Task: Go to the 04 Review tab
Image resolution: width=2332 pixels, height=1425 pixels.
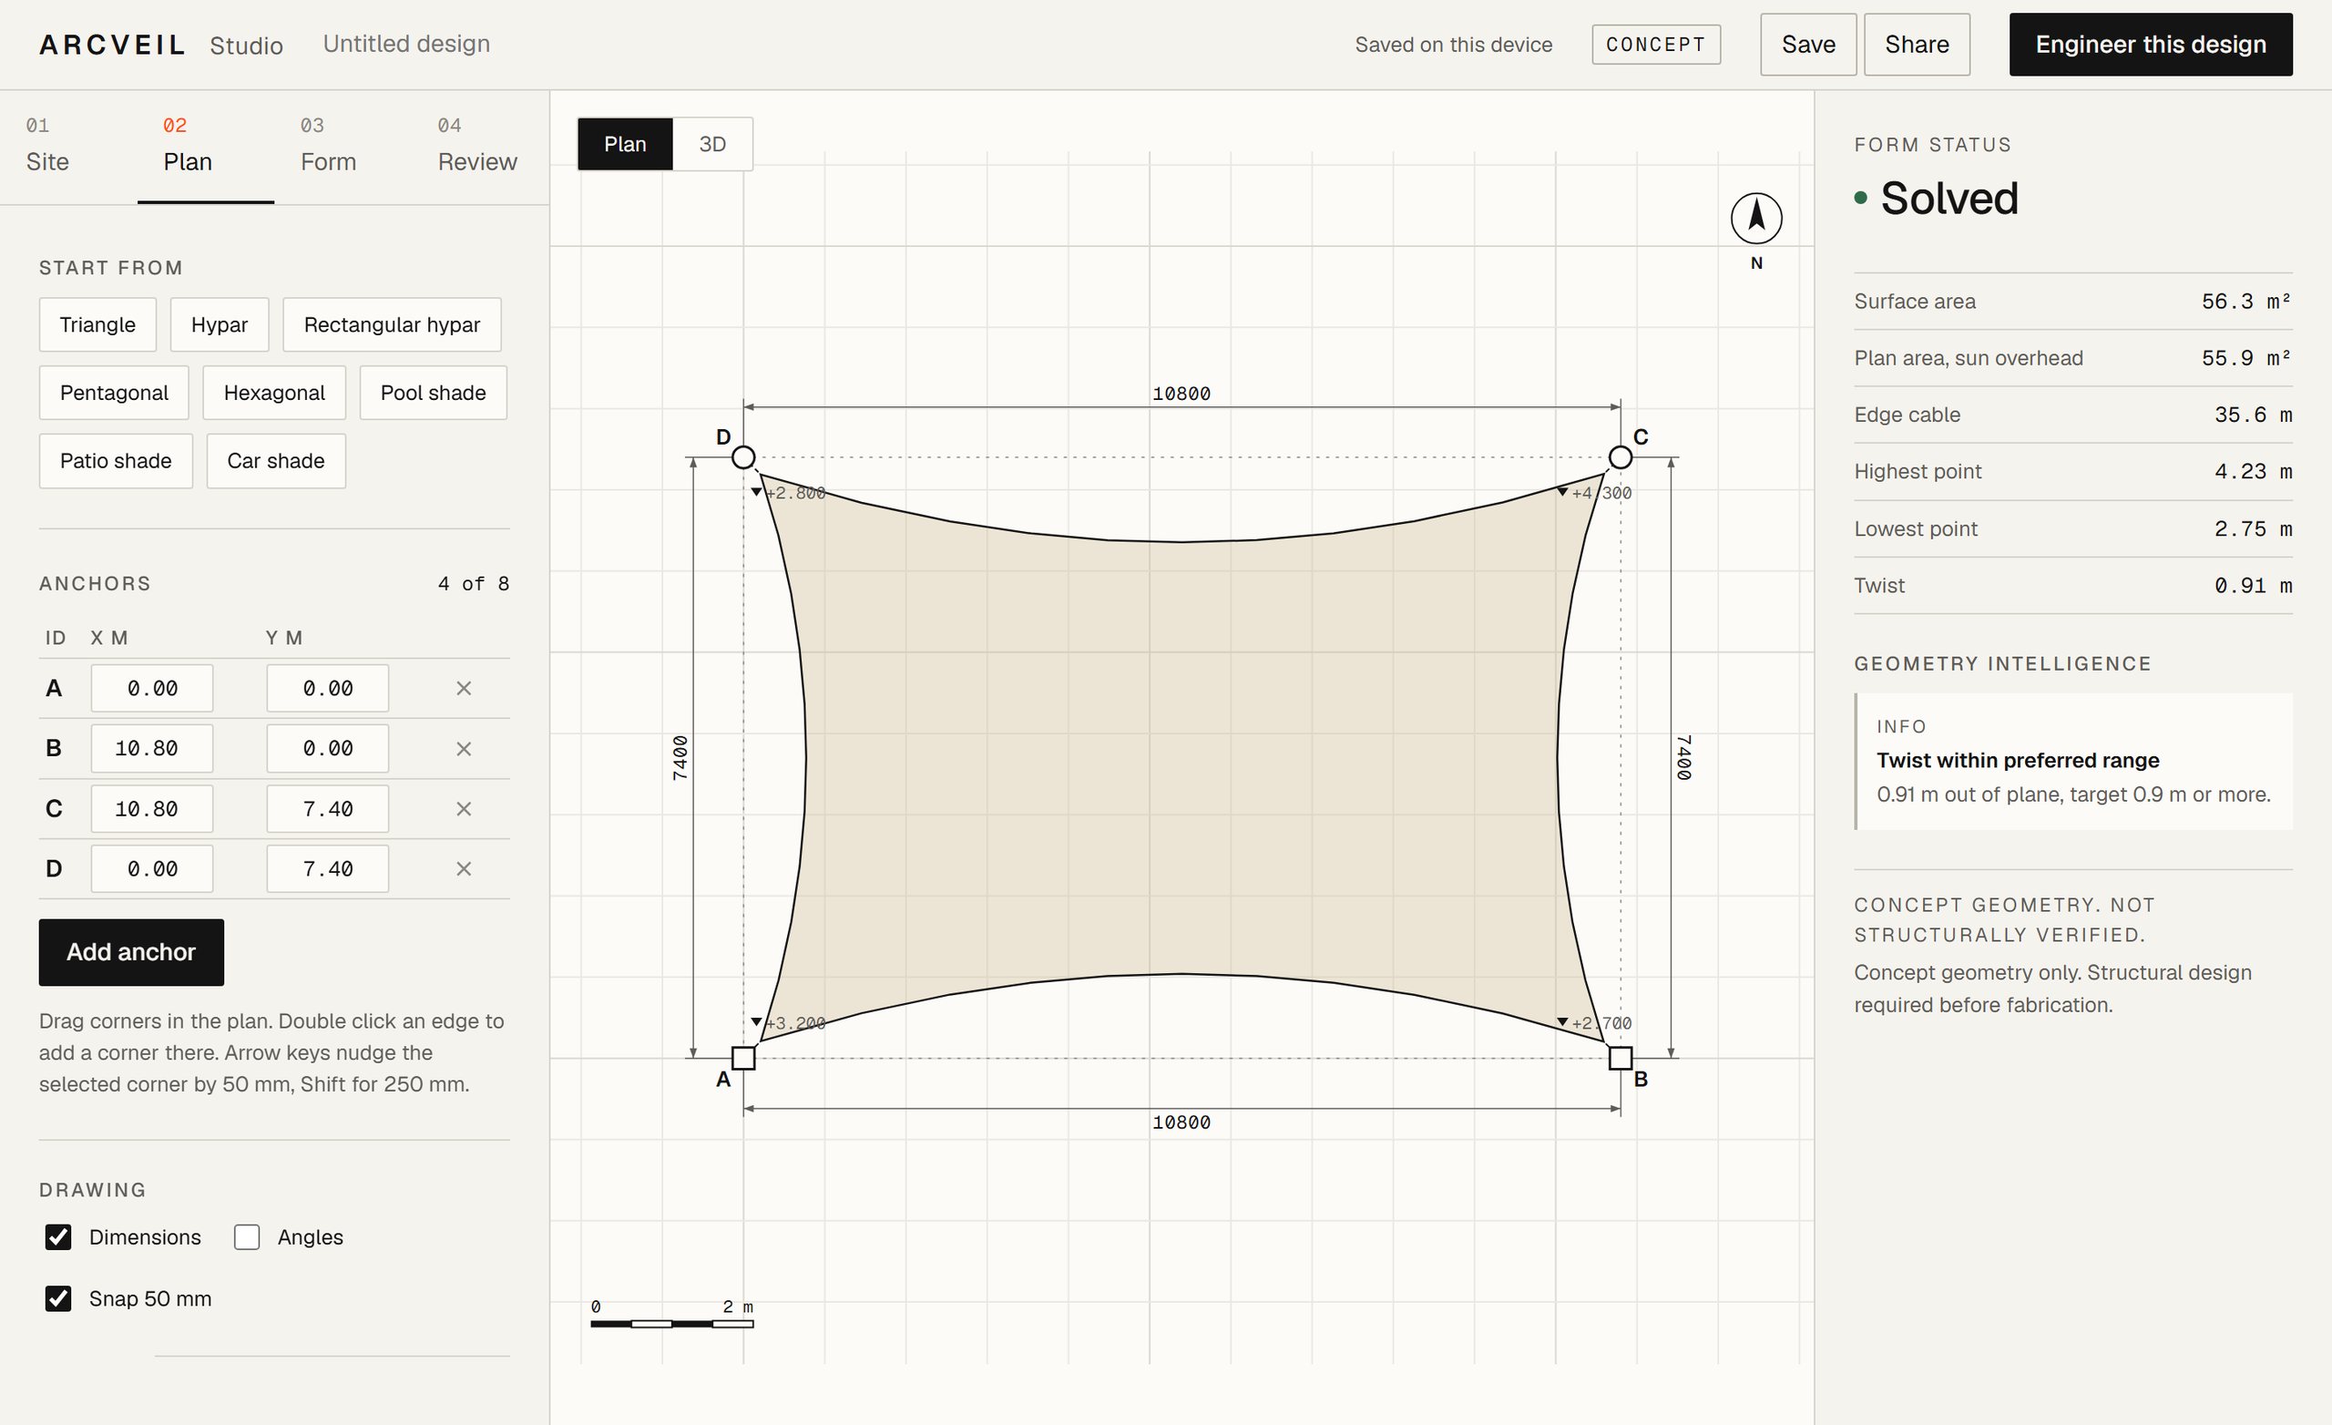Action: tap(480, 148)
